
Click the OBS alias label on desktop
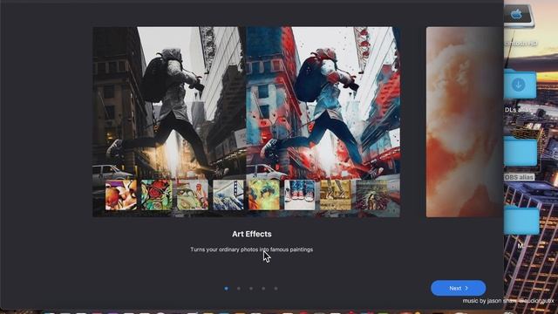coord(520,177)
